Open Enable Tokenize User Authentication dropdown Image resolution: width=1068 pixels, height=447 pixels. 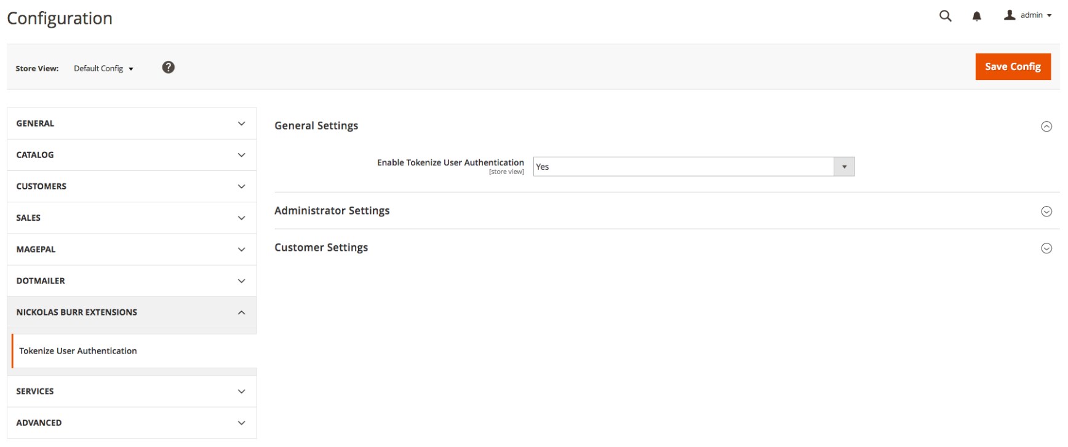click(x=693, y=167)
